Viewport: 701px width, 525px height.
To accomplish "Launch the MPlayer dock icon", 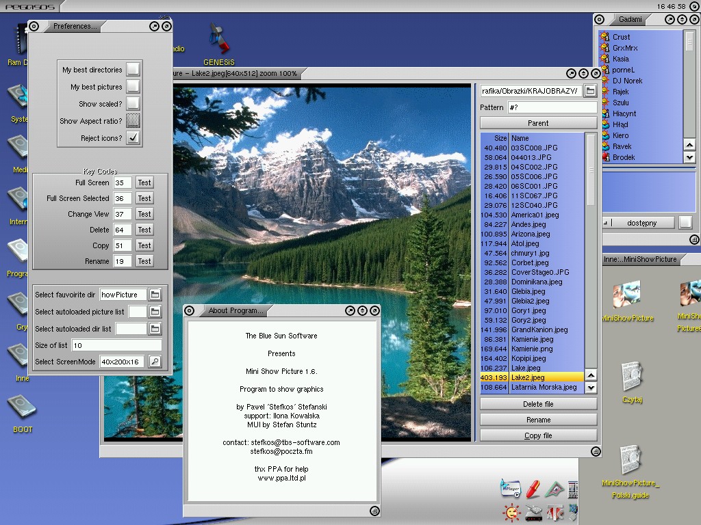I will (511, 488).
